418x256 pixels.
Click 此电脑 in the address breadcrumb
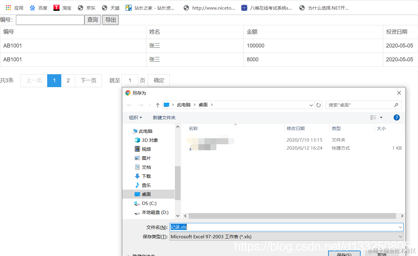click(x=184, y=105)
